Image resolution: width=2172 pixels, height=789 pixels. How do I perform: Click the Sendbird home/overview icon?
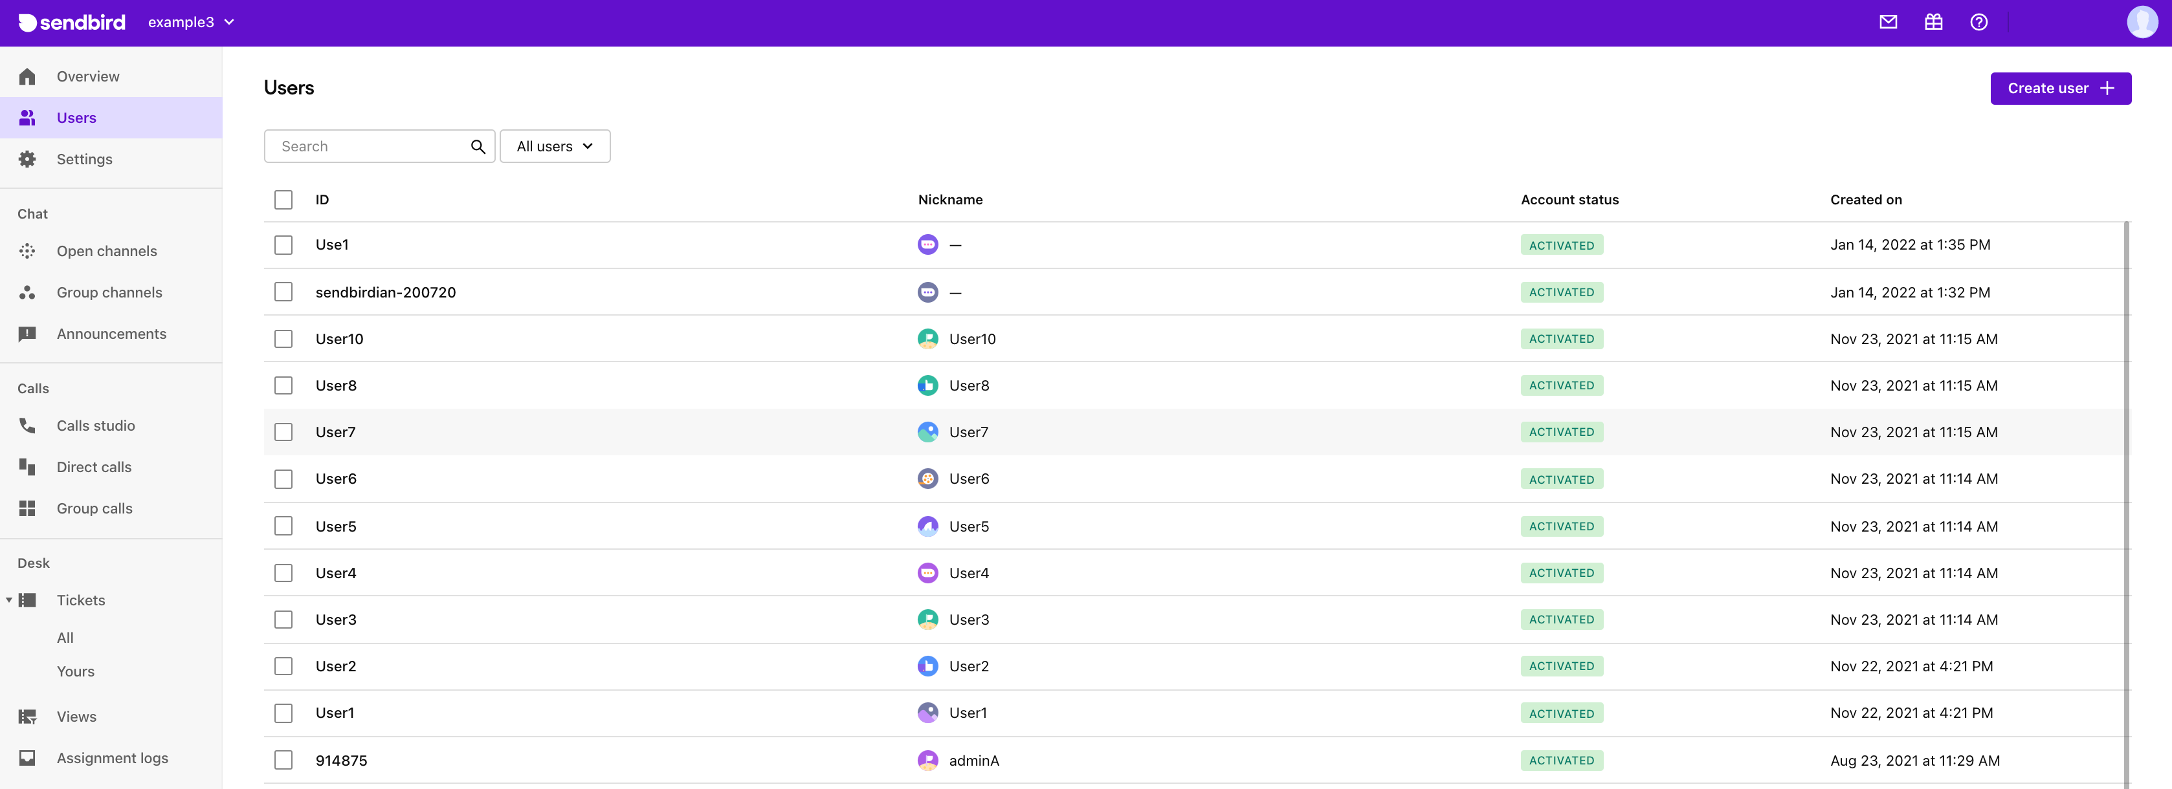coord(28,76)
